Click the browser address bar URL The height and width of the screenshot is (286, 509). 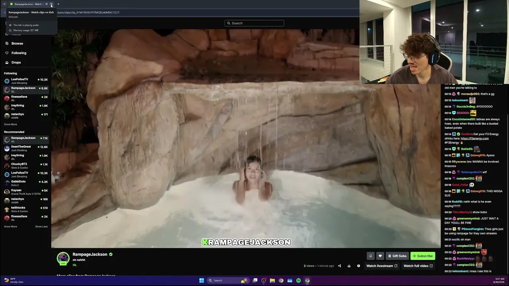(87, 12)
